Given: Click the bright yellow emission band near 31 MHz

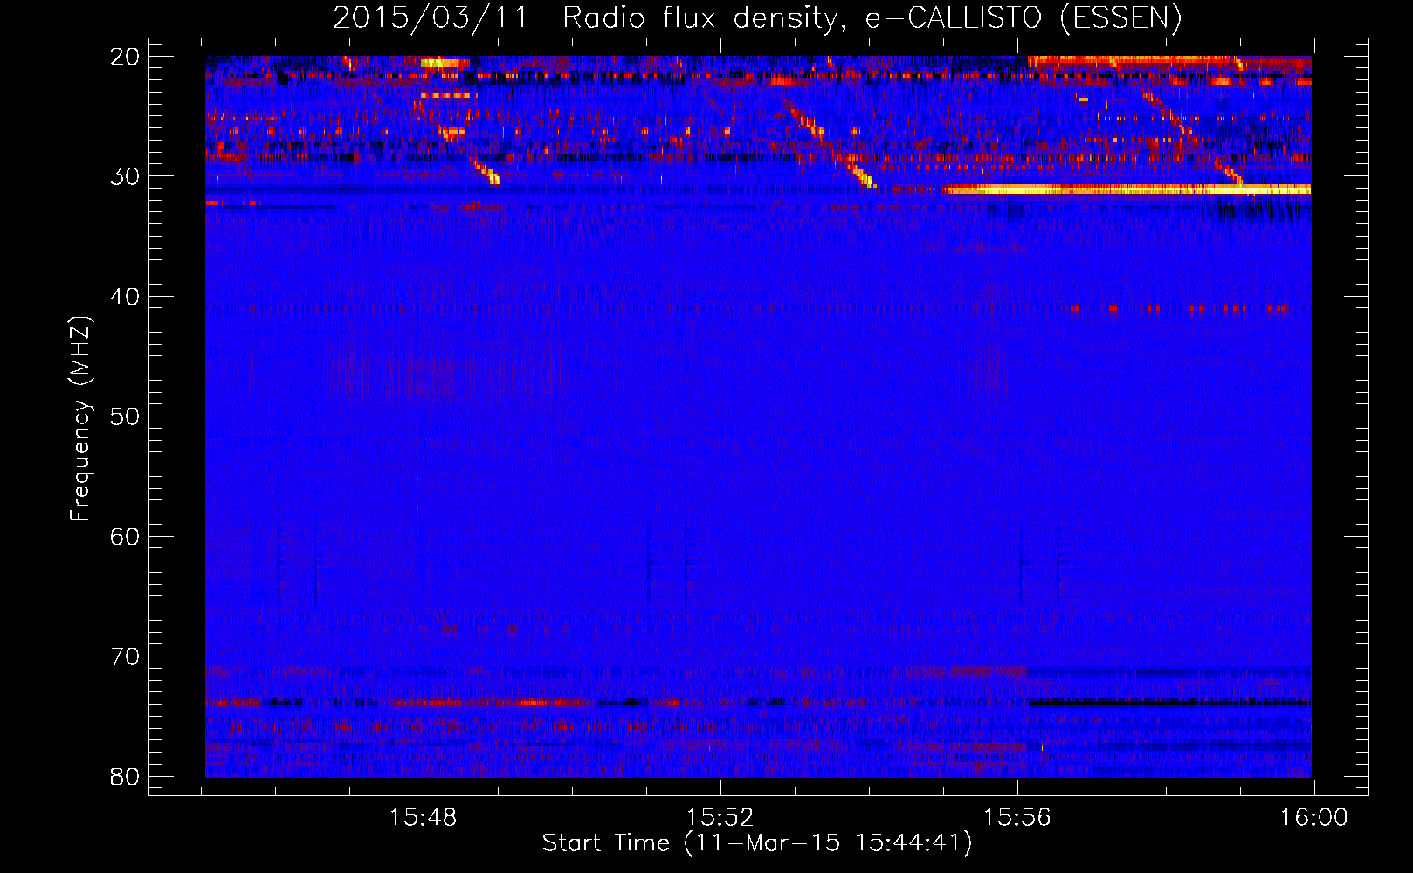Looking at the screenshot, I should (1127, 189).
